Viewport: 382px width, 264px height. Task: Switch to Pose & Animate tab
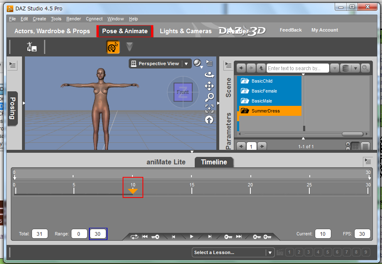click(125, 31)
